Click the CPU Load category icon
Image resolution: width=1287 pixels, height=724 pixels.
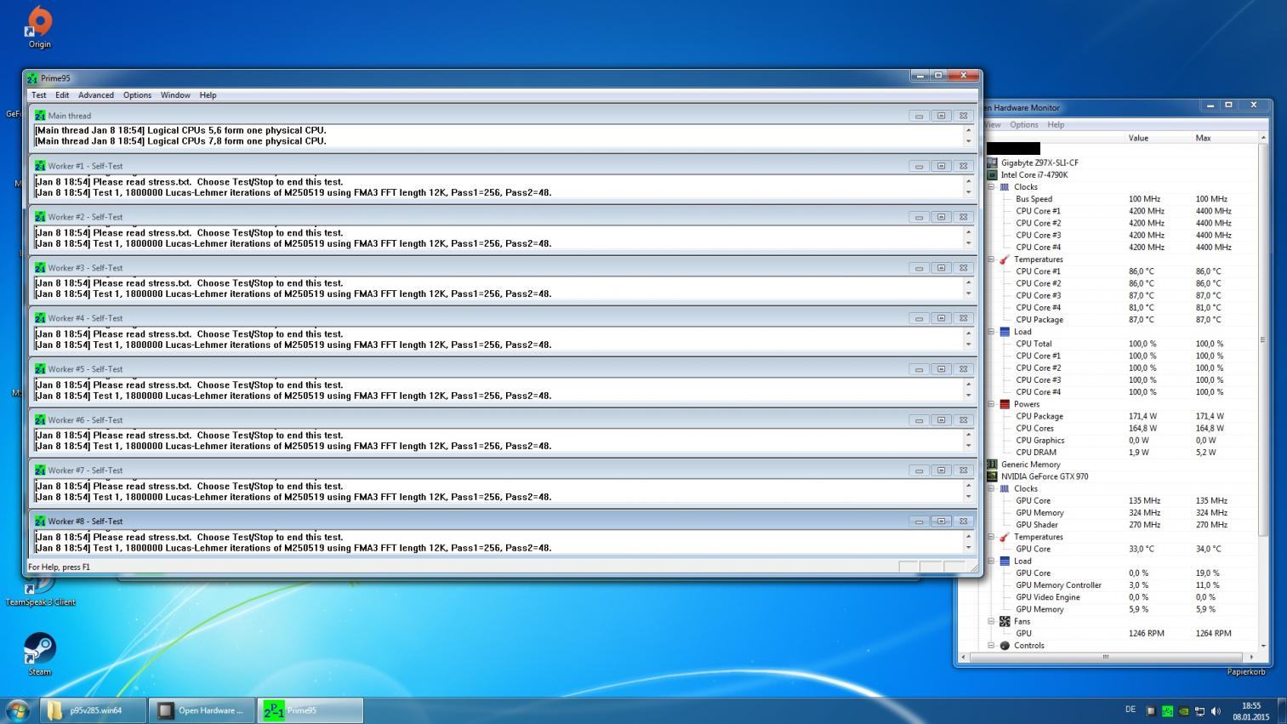tap(1005, 332)
